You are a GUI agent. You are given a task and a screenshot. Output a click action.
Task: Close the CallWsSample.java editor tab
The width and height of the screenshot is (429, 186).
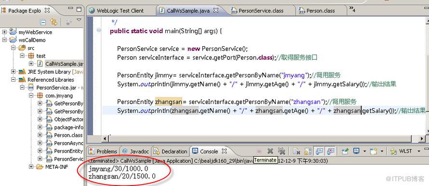pyautogui.click(x=215, y=11)
